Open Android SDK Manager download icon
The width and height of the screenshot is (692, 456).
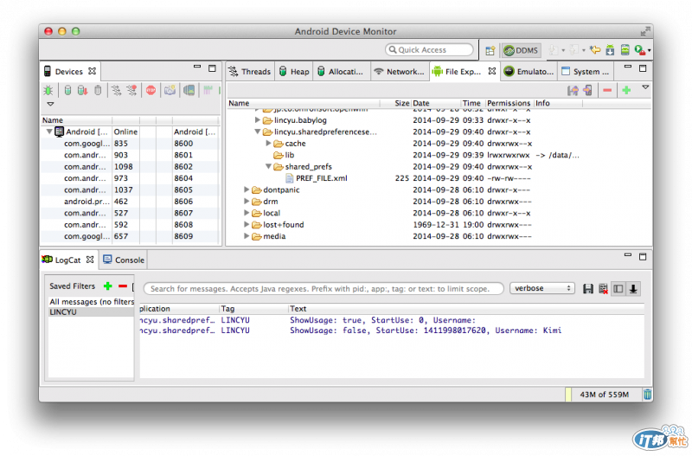coord(610,50)
